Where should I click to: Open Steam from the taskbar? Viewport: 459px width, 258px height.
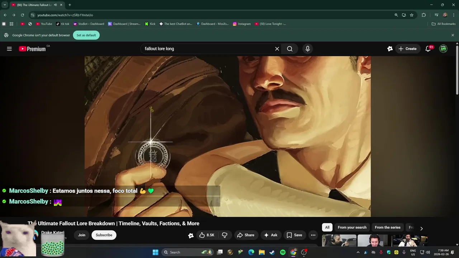[x=272, y=252]
